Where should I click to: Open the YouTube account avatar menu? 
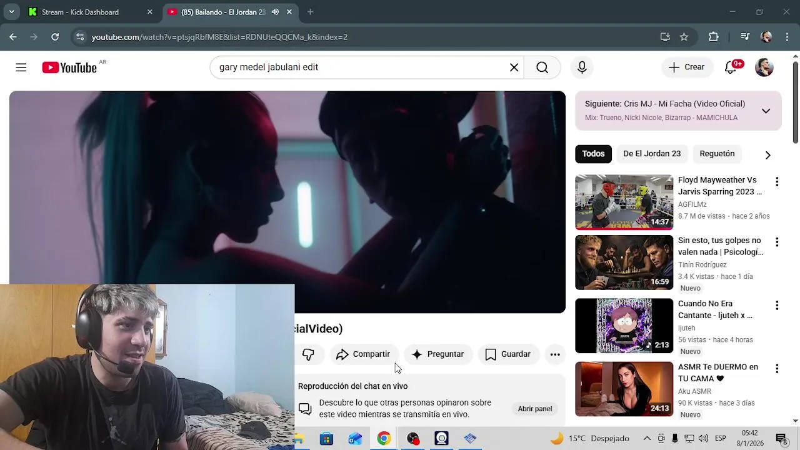click(764, 67)
